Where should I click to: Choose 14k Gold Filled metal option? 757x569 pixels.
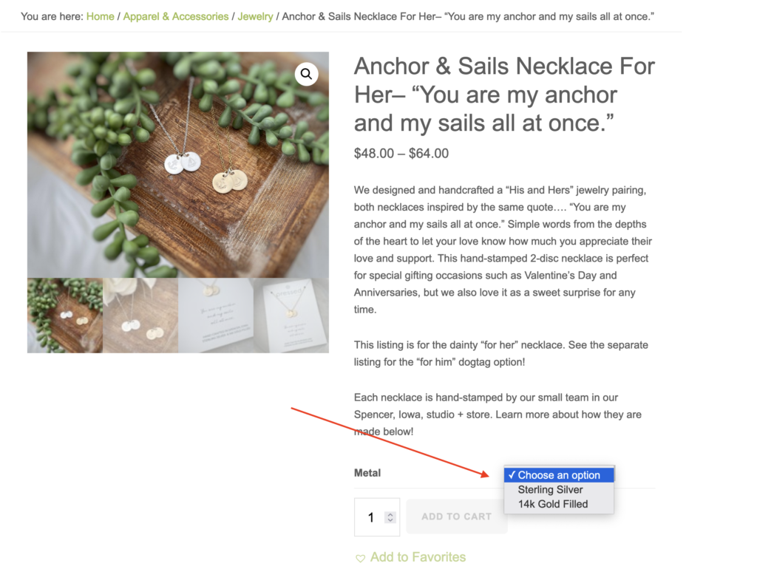(x=553, y=504)
